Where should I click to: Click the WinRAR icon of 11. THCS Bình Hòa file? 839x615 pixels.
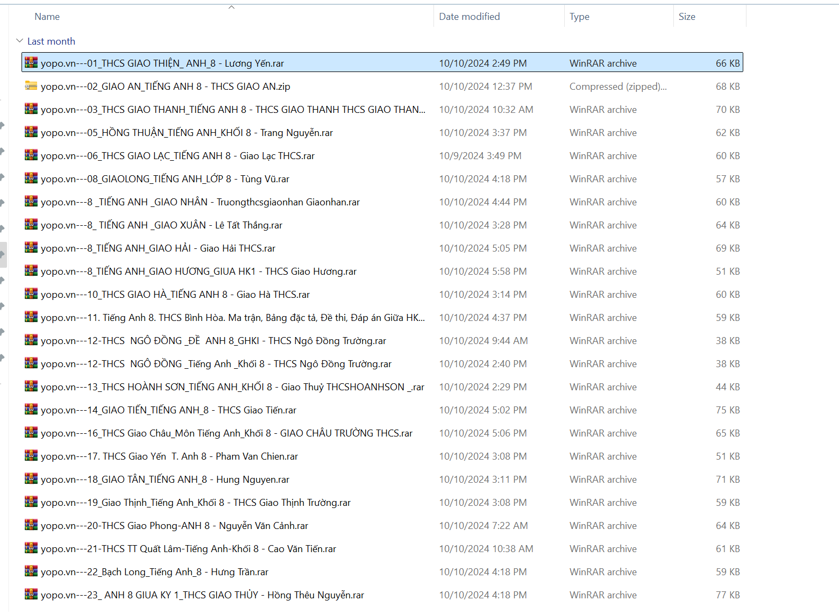point(31,317)
